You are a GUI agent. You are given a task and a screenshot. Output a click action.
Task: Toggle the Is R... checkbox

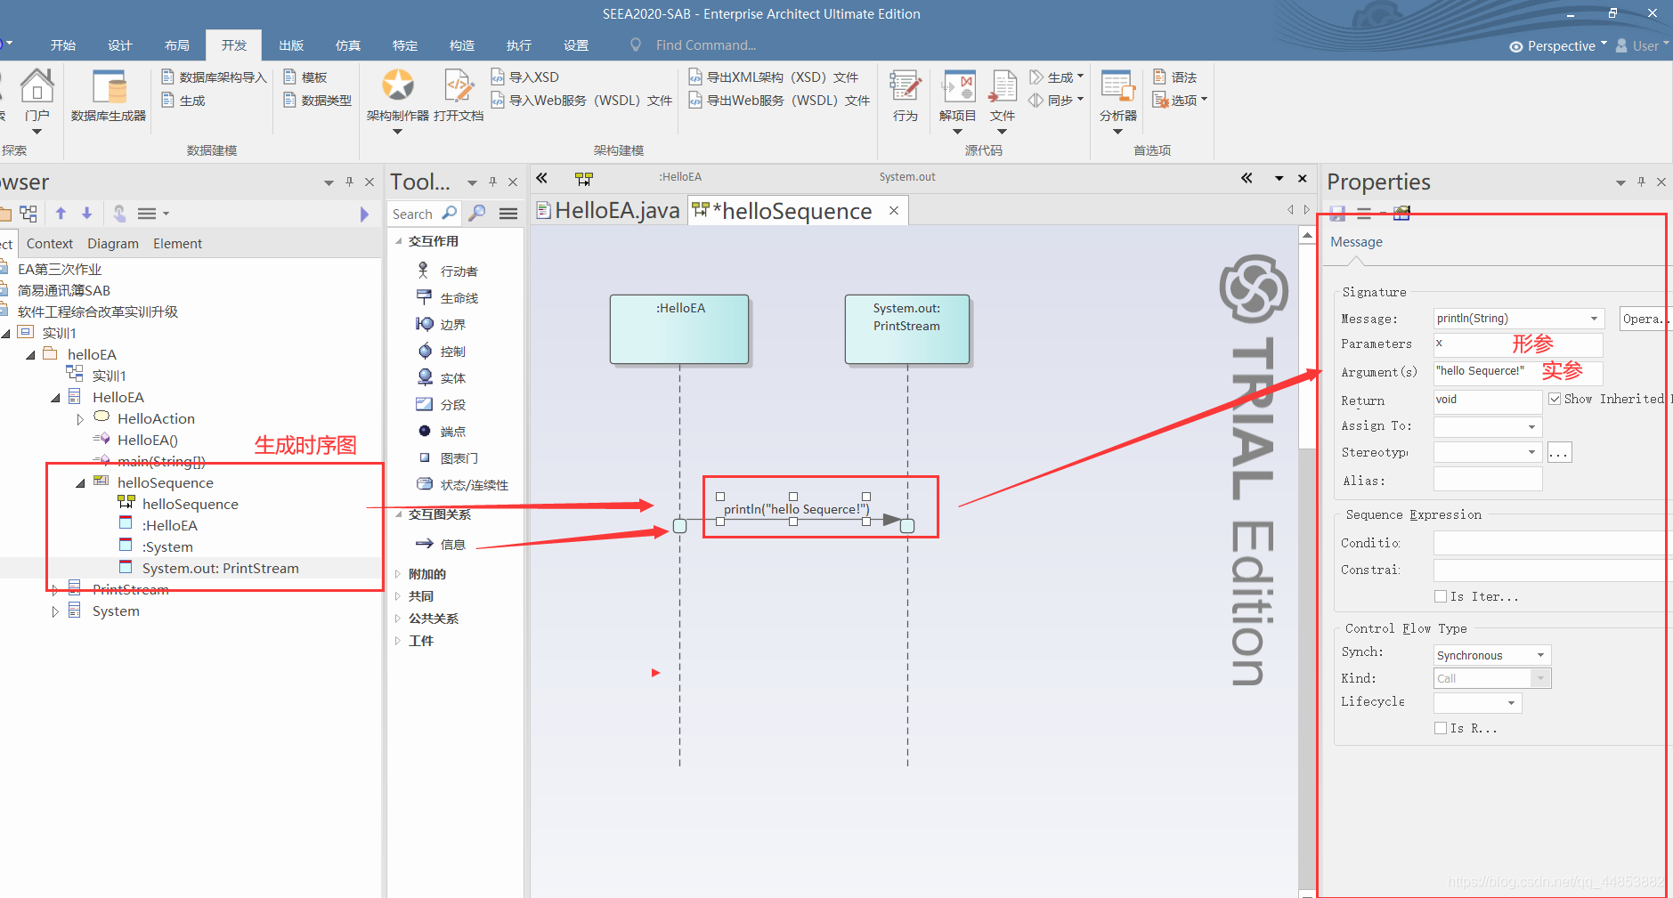1441,728
